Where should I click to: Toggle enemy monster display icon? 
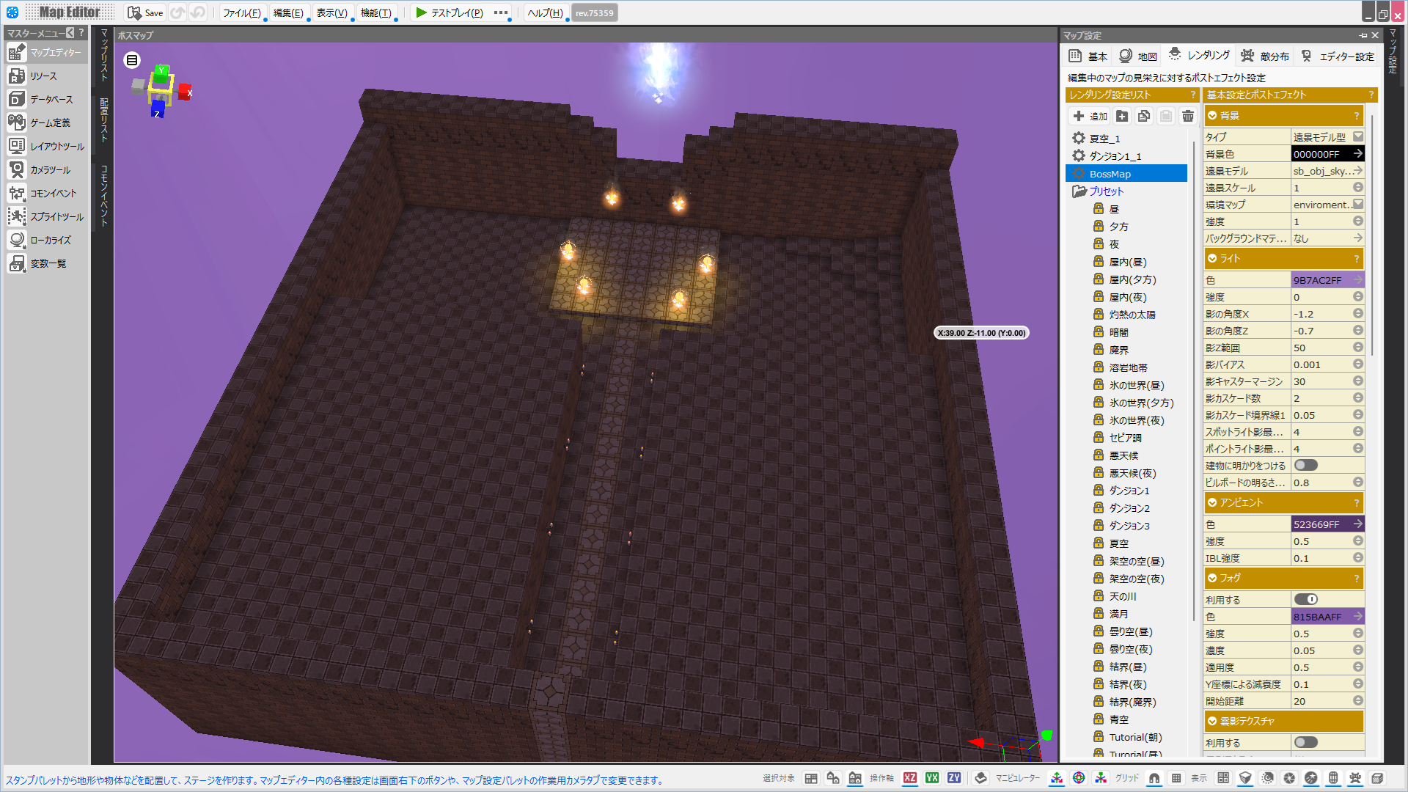(1355, 778)
